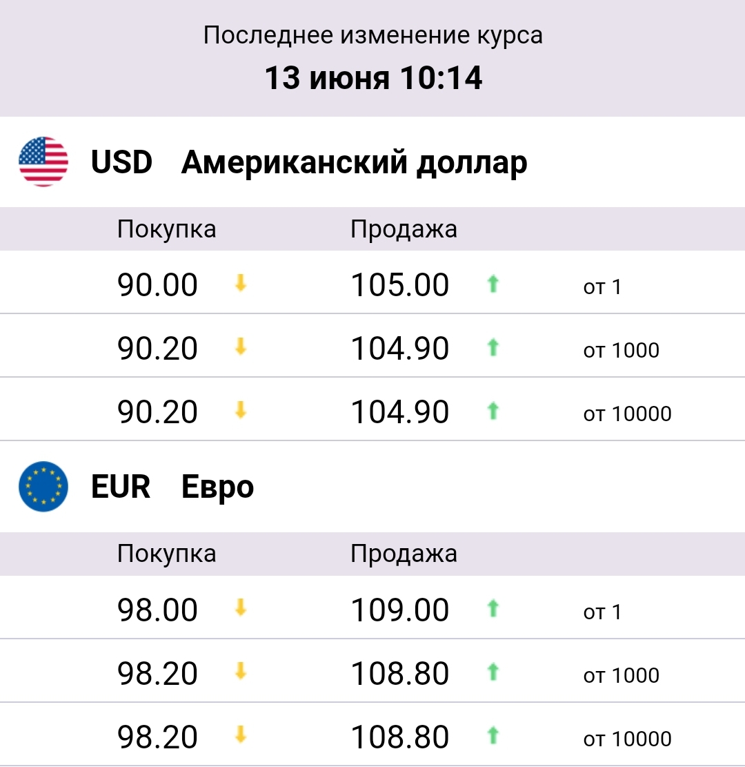
Task: Click the от 10000 label in USD section
Action: tap(627, 414)
